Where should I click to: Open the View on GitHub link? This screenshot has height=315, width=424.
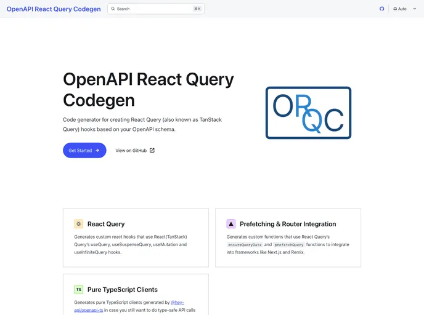click(135, 150)
